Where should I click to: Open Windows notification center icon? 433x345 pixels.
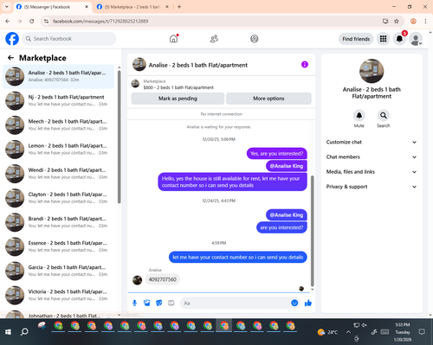click(422, 332)
